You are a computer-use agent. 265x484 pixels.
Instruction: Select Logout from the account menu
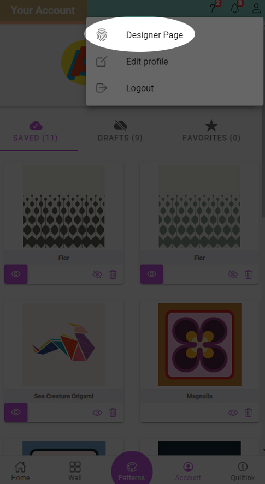pos(175,88)
